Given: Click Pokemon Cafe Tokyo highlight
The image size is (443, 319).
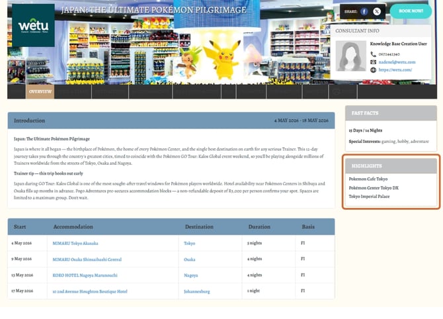Looking at the screenshot, I should coord(368,179).
